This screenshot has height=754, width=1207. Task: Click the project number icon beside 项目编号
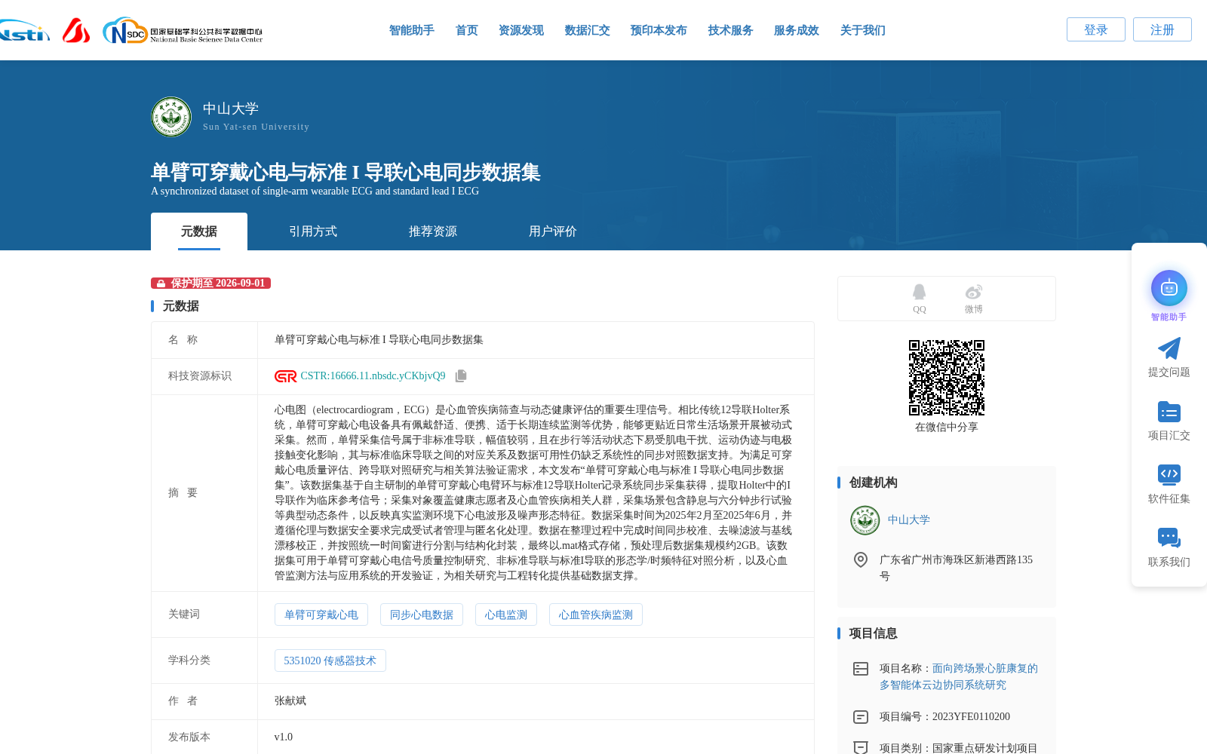(861, 717)
